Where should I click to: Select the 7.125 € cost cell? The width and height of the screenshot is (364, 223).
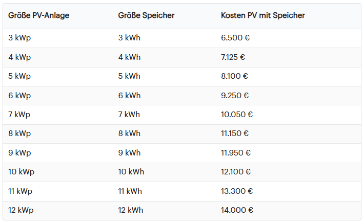(234, 57)
